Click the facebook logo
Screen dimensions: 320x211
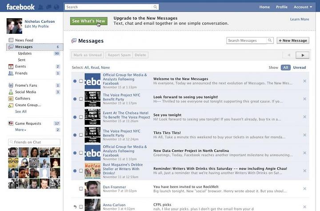(20, 7)
